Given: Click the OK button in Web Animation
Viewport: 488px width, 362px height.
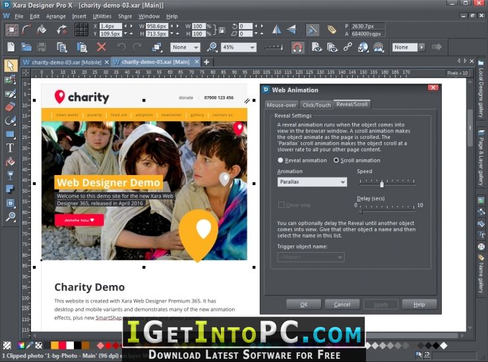Looking at the screenshot, I should [x=303, y=305].
